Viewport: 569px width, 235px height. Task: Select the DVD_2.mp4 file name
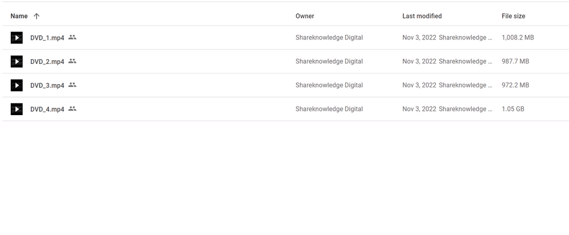pos(47,62)
